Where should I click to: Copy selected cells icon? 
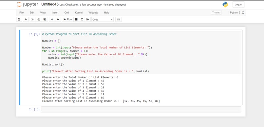pos(39,19)
